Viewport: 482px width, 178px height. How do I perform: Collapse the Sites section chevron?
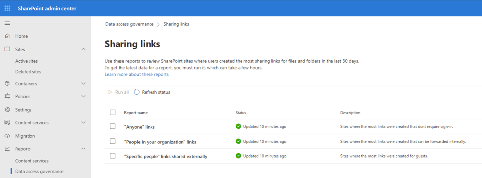pyautogui.click(x=83, y=49)
